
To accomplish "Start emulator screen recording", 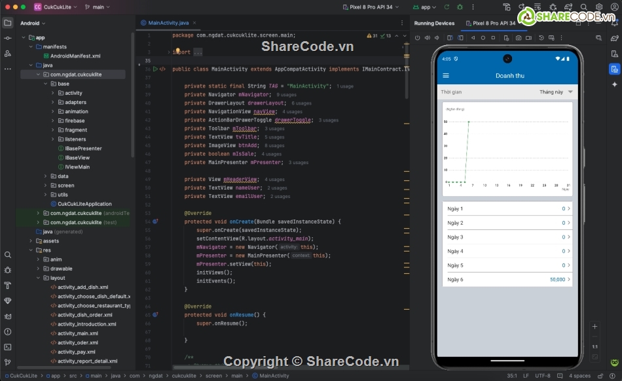I will click(528, 38).
